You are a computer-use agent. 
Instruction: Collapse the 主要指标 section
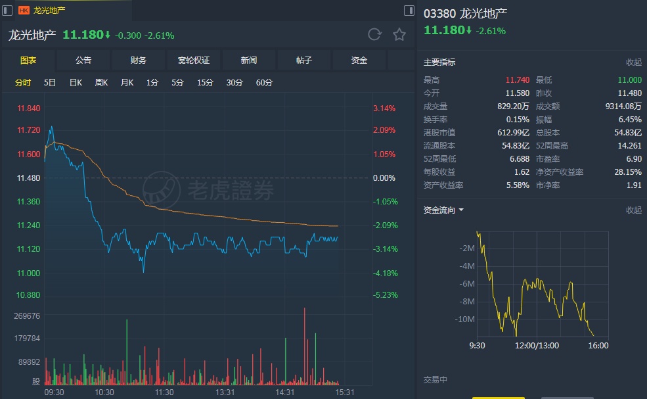[x=633, y=62]
